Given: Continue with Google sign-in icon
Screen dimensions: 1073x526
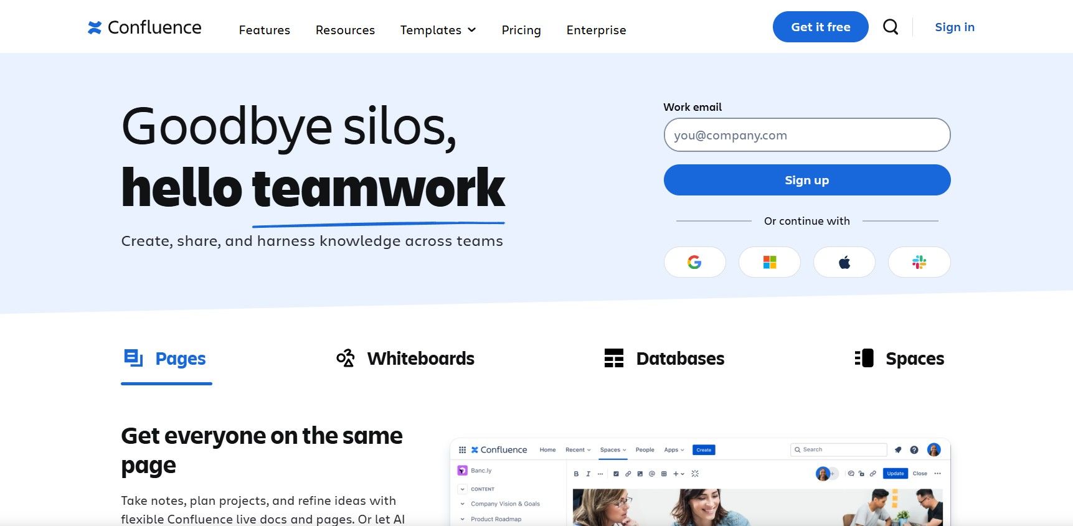Looking at the screenshot, I should tap(694, 262).
